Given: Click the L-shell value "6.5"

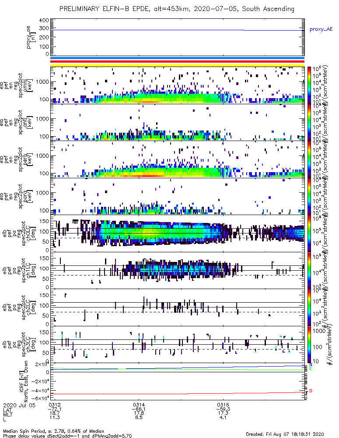Looking at the screenshot, I should pos(139,417).
